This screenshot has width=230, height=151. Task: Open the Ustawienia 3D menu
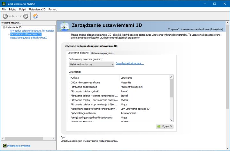tap(38, 9)
